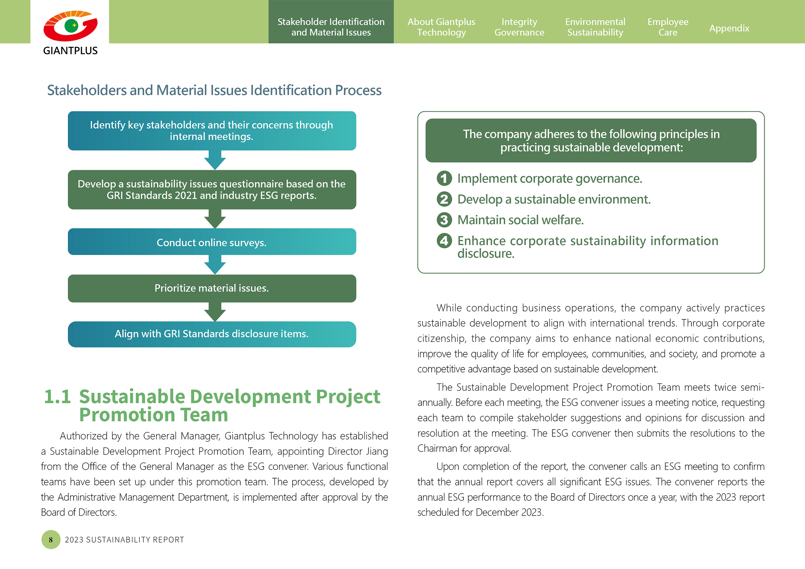Viewport: 805px width, 569px height.
Task: Click the 2023 Sustainability Report footer text
Action: (x=125, y=539)
